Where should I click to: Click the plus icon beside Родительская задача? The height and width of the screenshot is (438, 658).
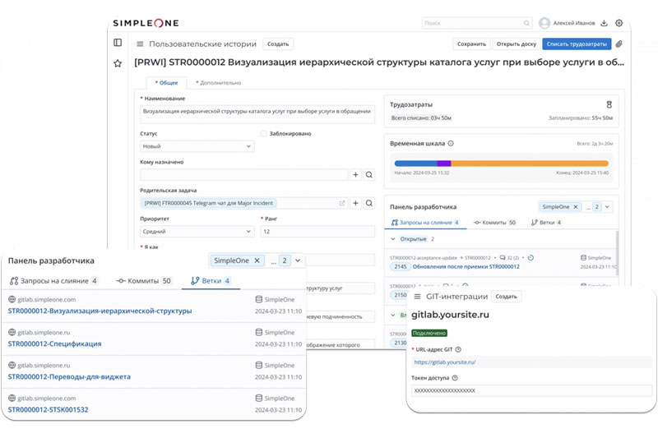click(x=356, y=203)
